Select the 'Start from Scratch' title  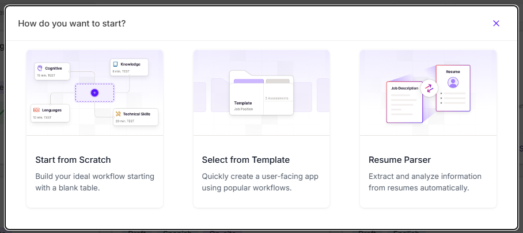73,160
